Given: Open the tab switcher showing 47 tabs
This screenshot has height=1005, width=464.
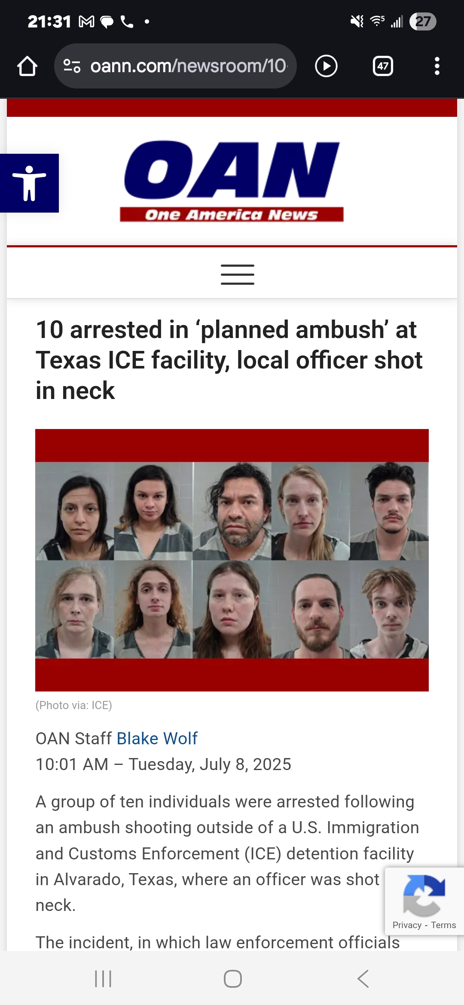Looking at the screenshot, I should pyautogui.click(x=383, y=66).
